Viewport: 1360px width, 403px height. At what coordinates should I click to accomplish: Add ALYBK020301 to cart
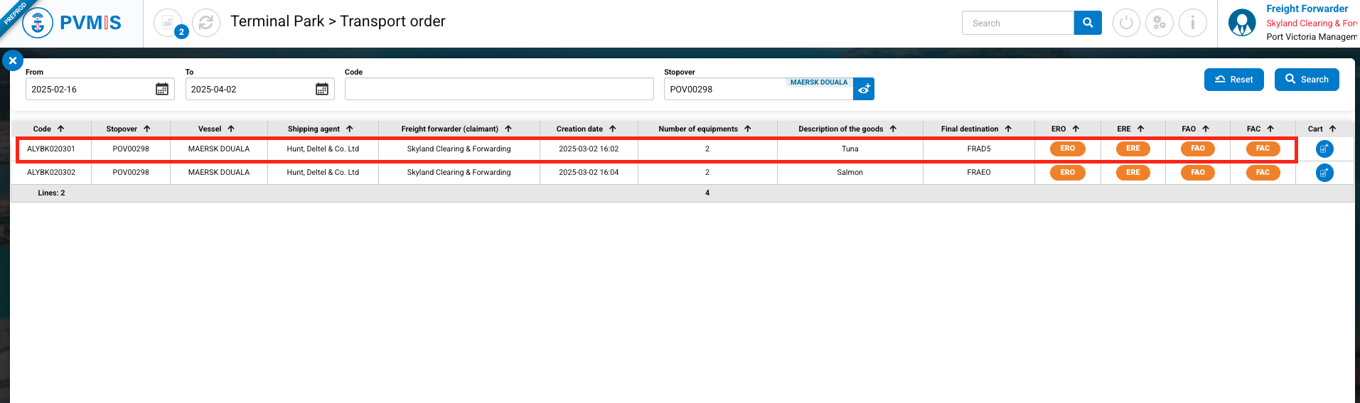[x=1324, y=149]
